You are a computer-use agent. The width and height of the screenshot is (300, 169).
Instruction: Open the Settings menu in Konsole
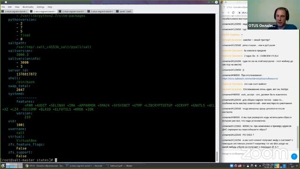point(40,7)
